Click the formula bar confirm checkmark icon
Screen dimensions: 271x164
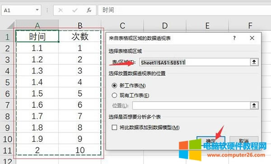(75, 10)
